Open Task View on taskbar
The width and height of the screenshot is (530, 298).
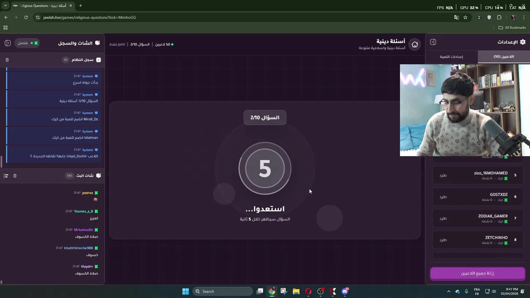[260, 291]
